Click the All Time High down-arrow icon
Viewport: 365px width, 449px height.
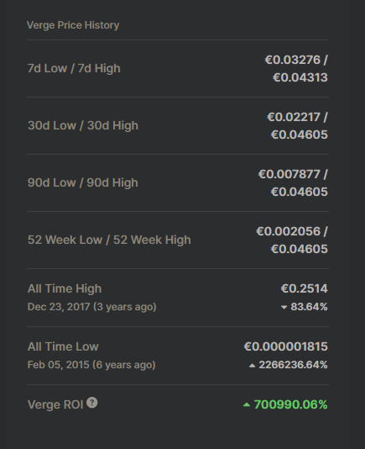pos(284,307)
